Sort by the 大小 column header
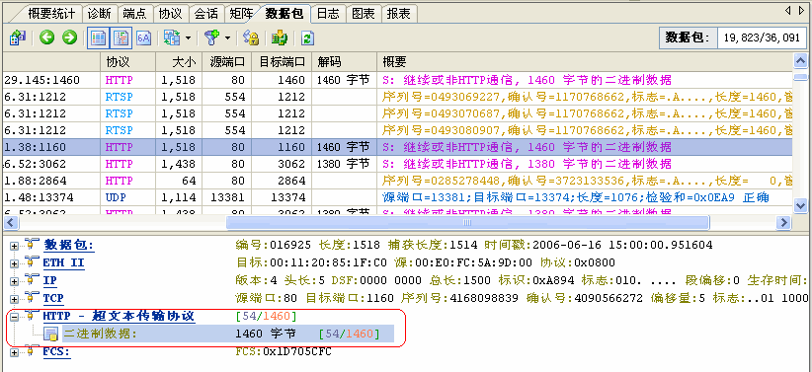The image size is (812, 372). 179,62
